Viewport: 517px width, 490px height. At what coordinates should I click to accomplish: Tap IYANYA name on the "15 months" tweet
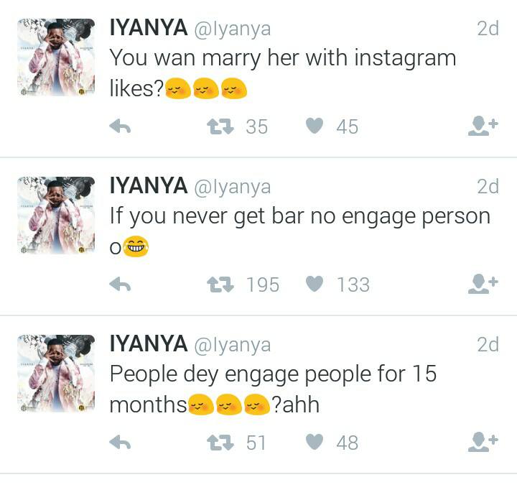point(148,345)
